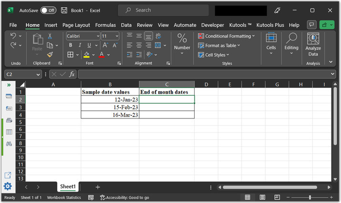Click the Increase Font Size icon
Image resolution: width=341 pixels, height=203 pixels.
105,45
